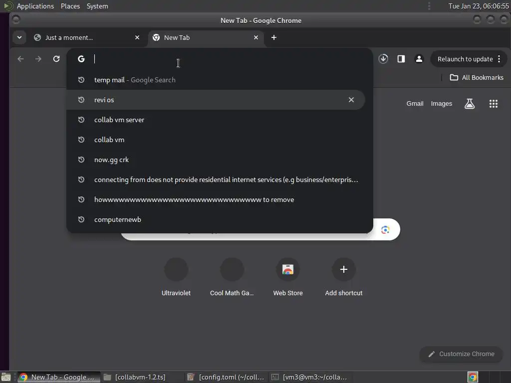Click Customize Chrome button
The height and width of the screenshot is (383, 511).
[x=461, y=354]
